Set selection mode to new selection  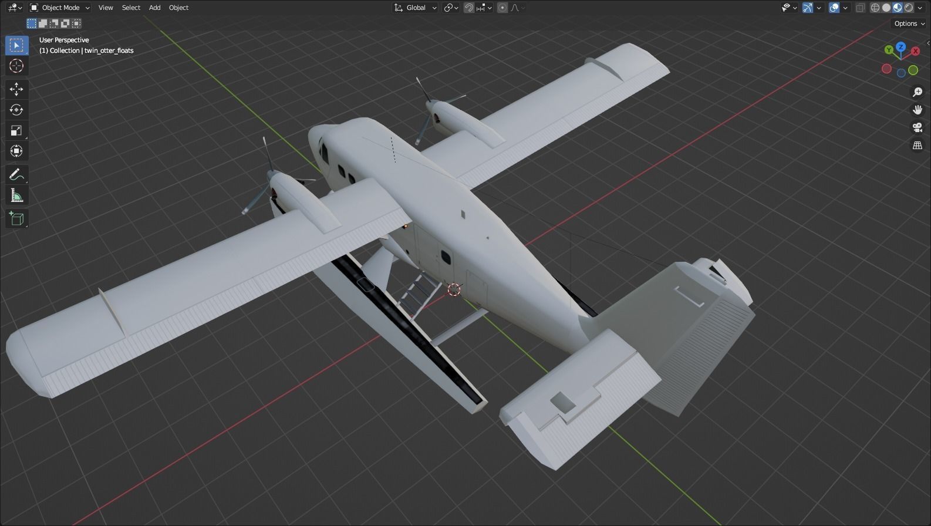32,23
